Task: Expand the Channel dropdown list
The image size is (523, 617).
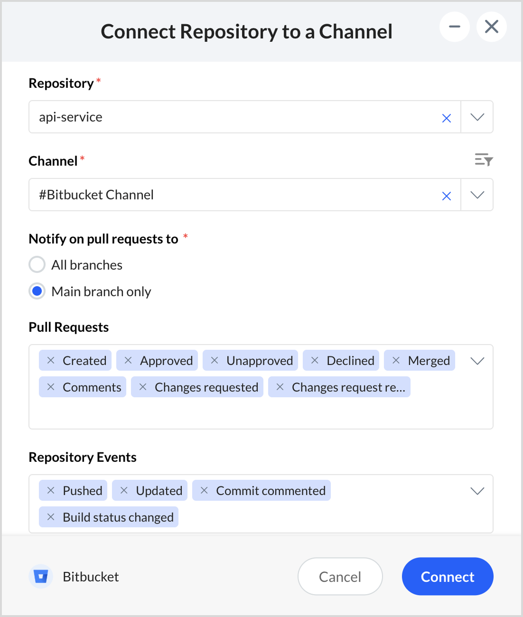Action: tap(477, 195)
